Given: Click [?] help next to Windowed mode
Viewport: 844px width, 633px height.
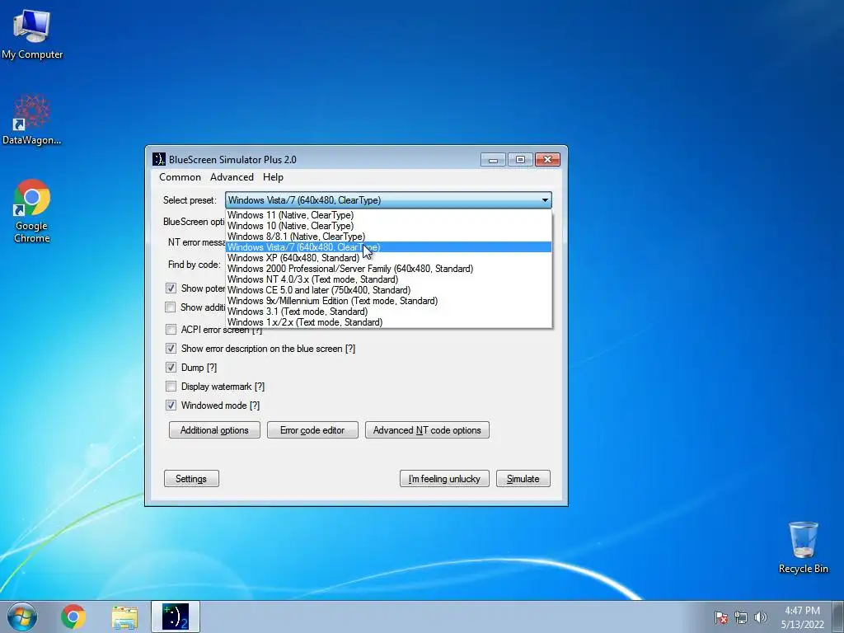Looking at the screenshot, I should 255,406.
